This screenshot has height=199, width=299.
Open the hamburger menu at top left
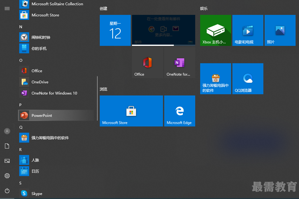click(x=7, y=9)
